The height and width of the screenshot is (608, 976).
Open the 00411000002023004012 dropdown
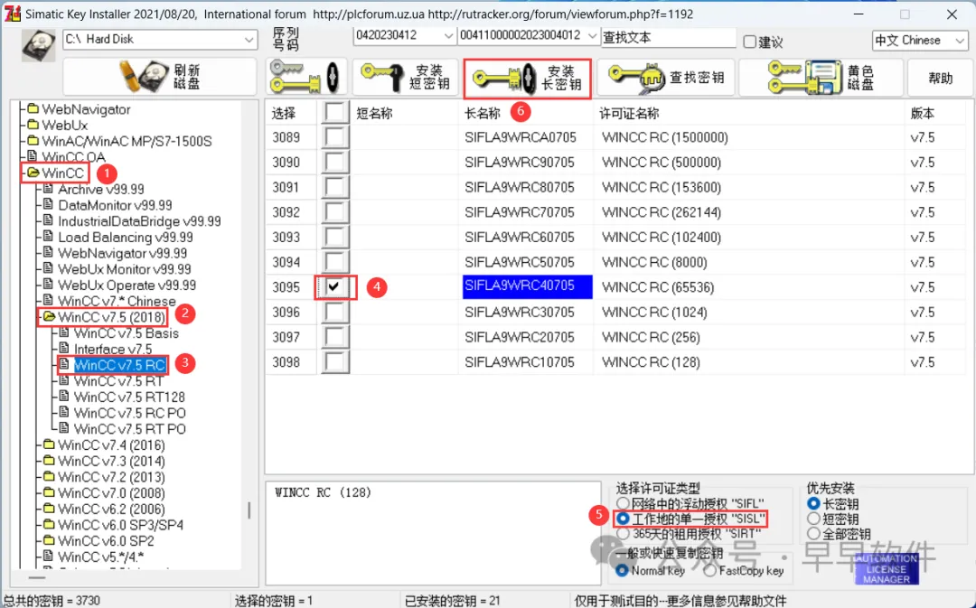point(592,36)
